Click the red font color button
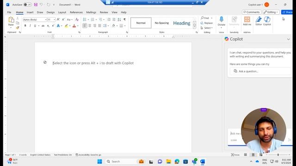The height and width of the screenshot is (166, 296). [74, 26]
